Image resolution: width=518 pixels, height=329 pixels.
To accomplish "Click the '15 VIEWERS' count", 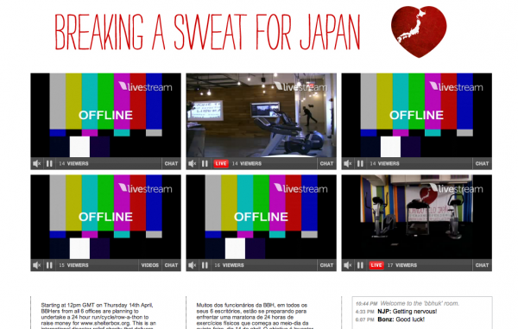I will (73, 265).
